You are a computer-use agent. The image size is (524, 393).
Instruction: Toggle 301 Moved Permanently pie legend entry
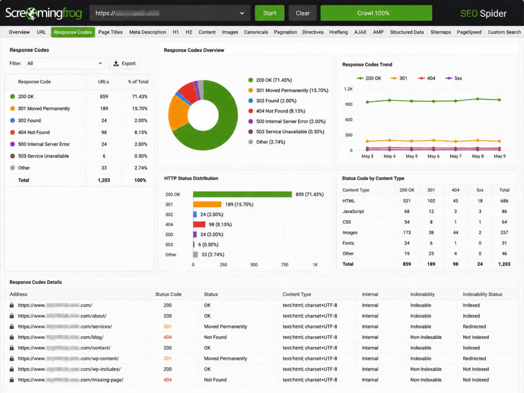tap(288, 90)
